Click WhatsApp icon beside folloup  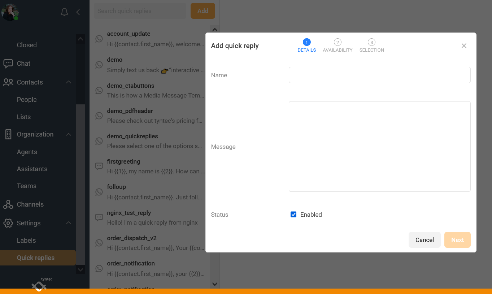99,192
